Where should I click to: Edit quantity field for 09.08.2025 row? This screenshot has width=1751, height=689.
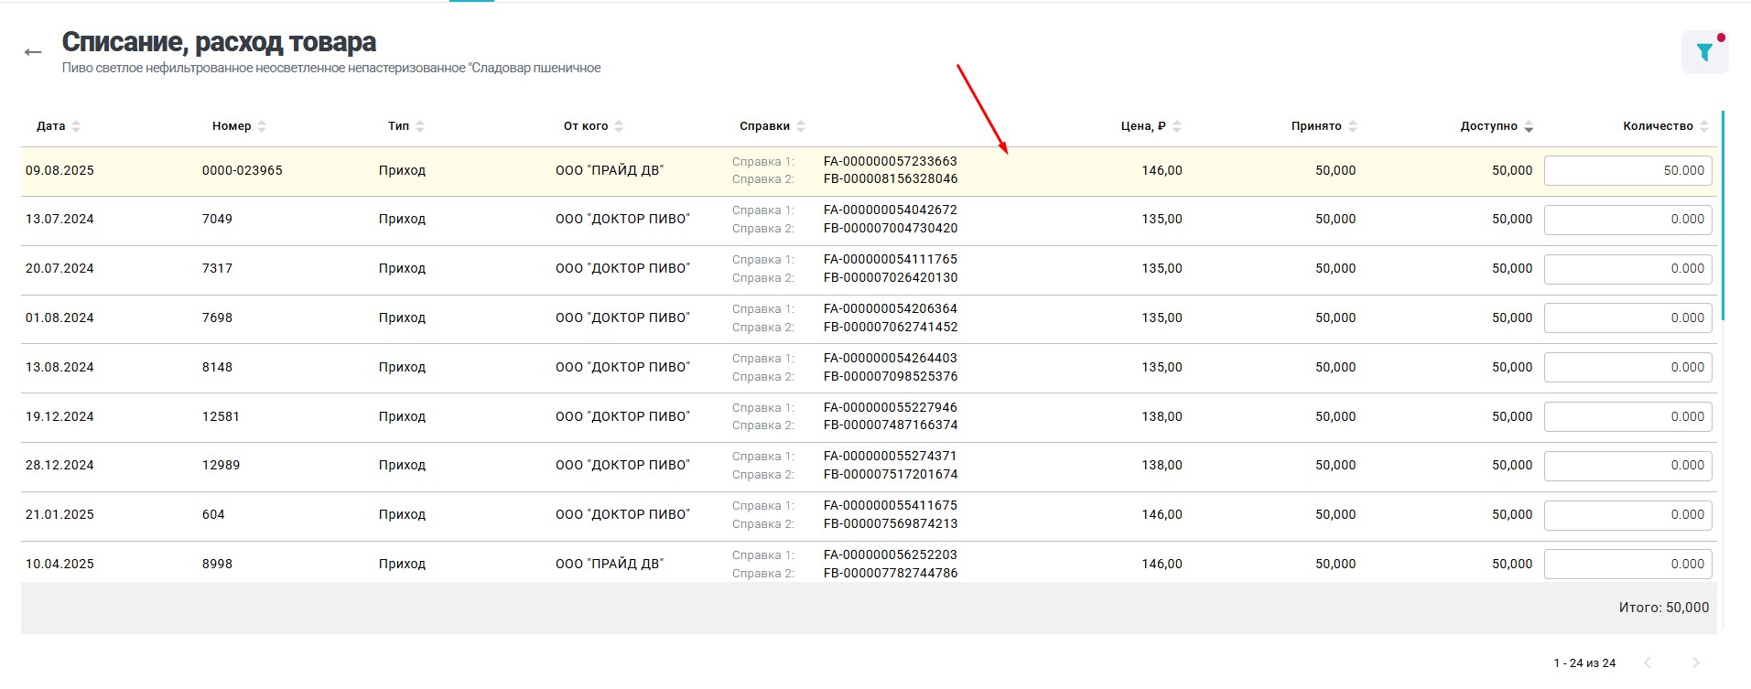(1627, 170)
